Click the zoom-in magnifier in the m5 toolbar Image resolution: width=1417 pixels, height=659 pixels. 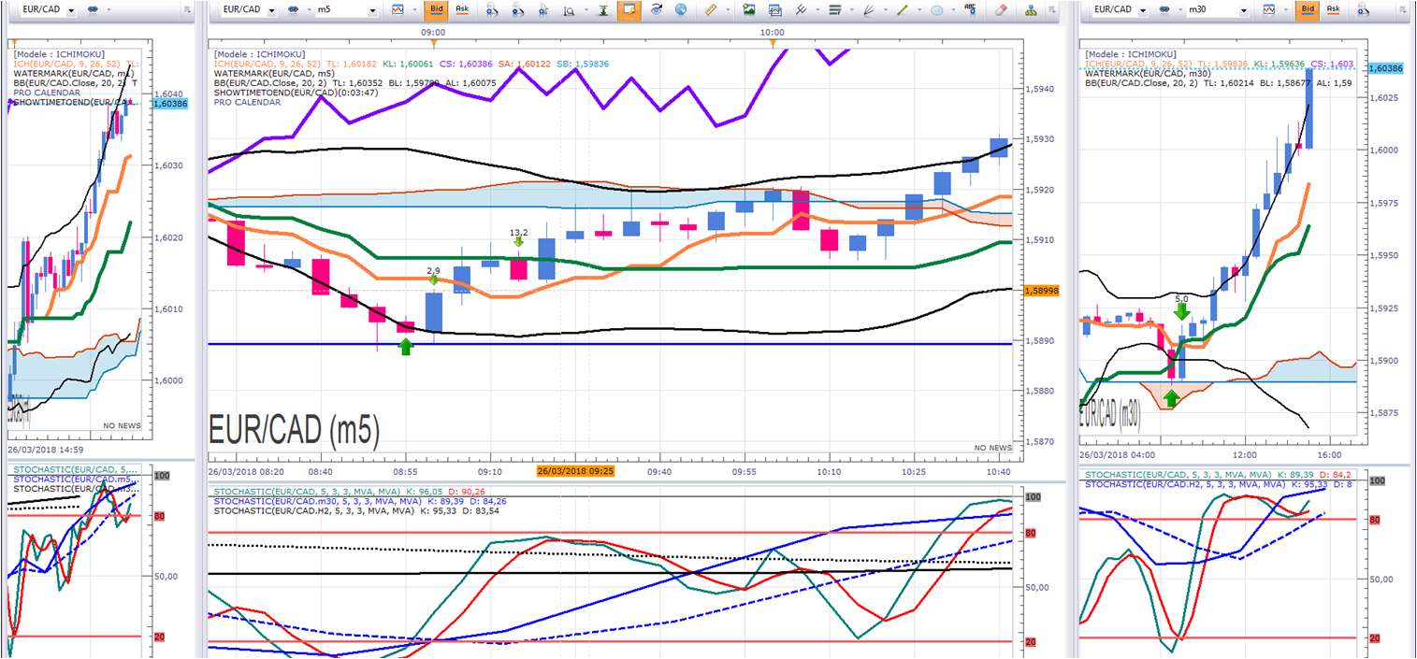click(x=491, y=9)
